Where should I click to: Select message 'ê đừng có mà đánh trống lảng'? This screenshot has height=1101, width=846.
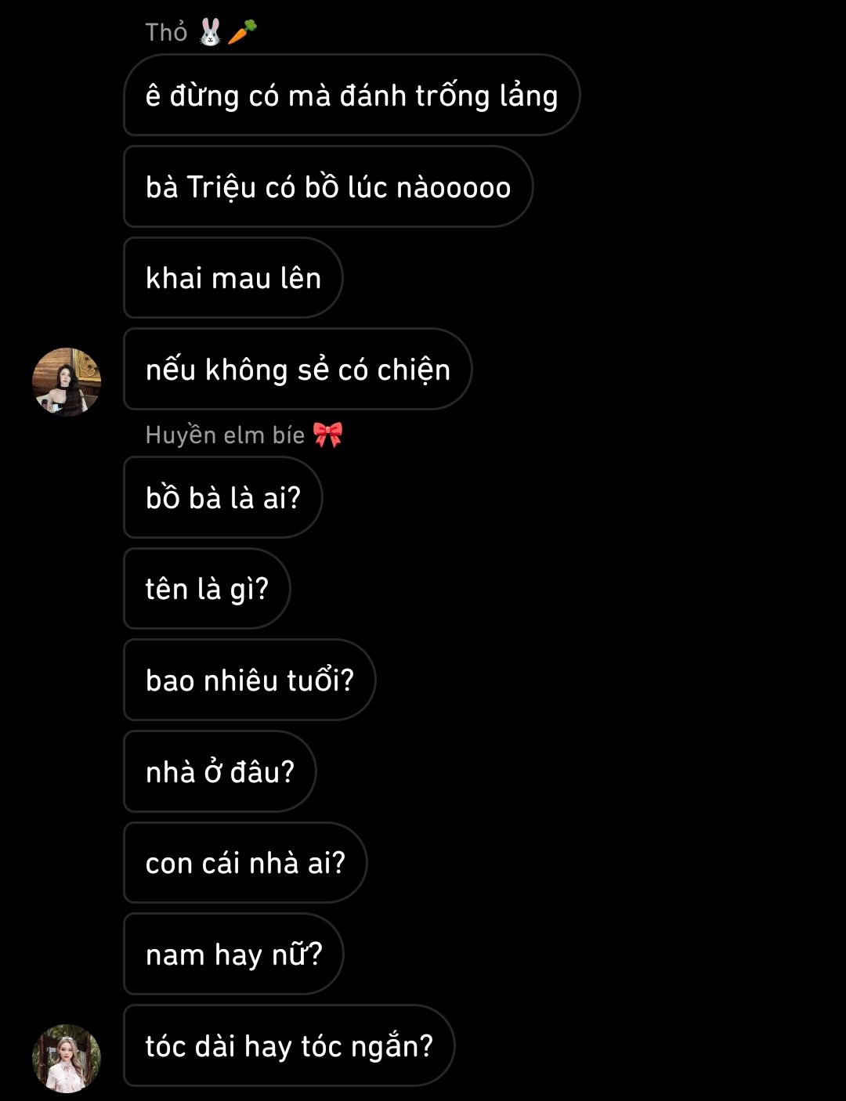(x=351, y=96)
